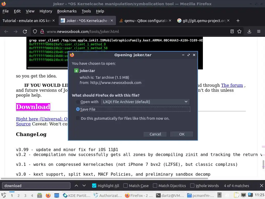265x199 pixels.
Task: Click the forward navigation arrow
Action: pos(16,31)
